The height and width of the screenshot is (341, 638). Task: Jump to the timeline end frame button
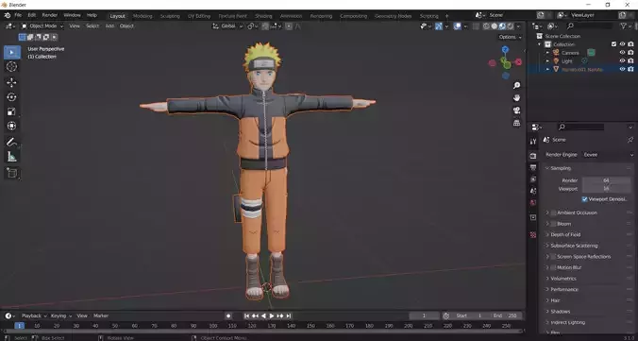(288, 315)
